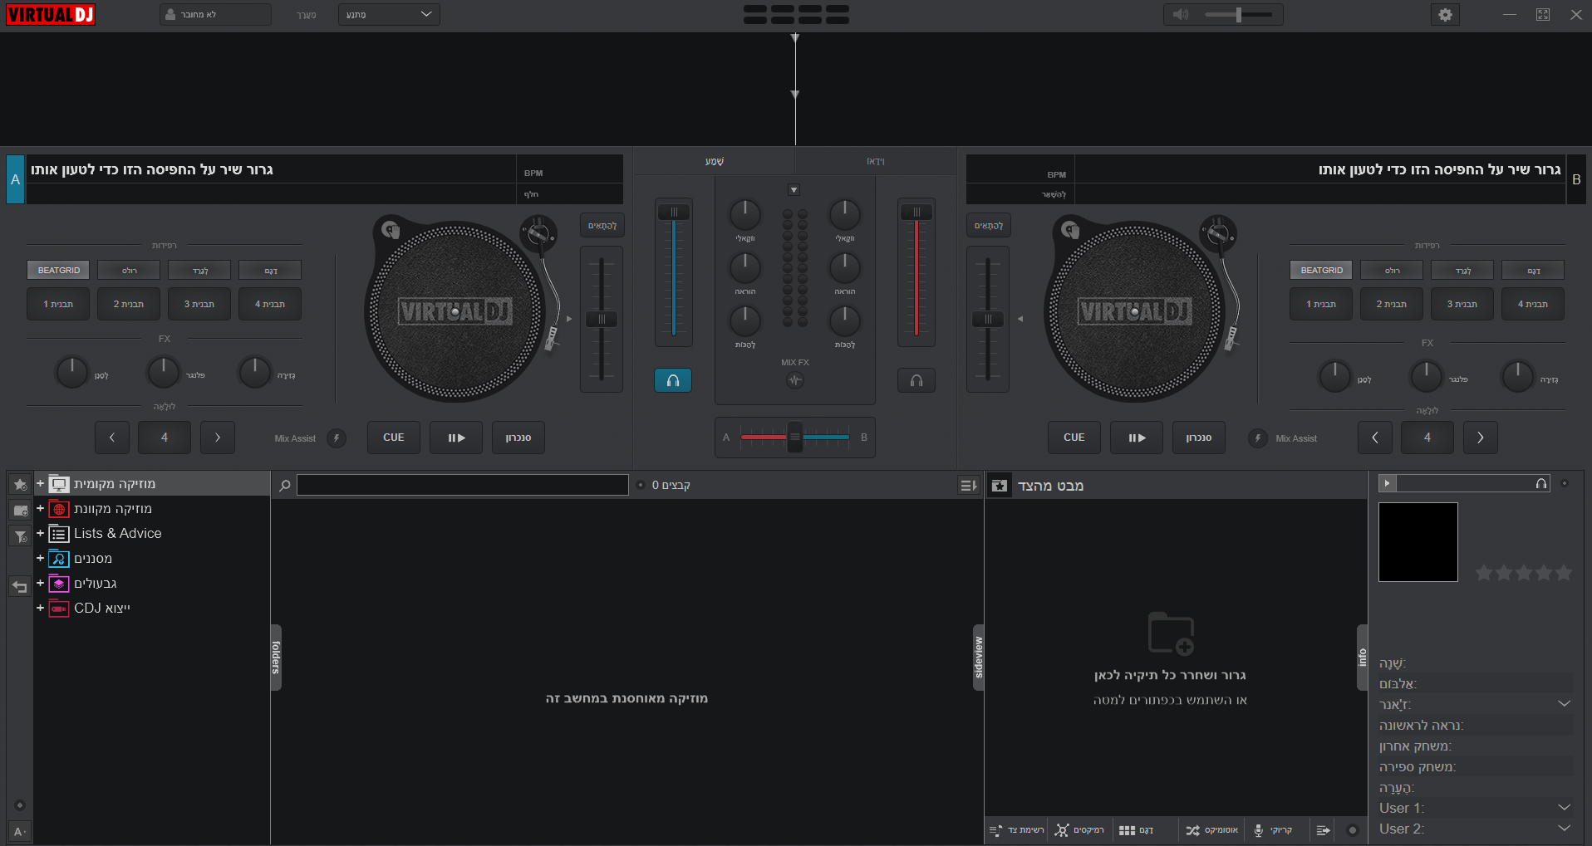Select BEATGRID pads mode on deck B
Viewport: 1592px width, 846px height.
coord(1321,270)
